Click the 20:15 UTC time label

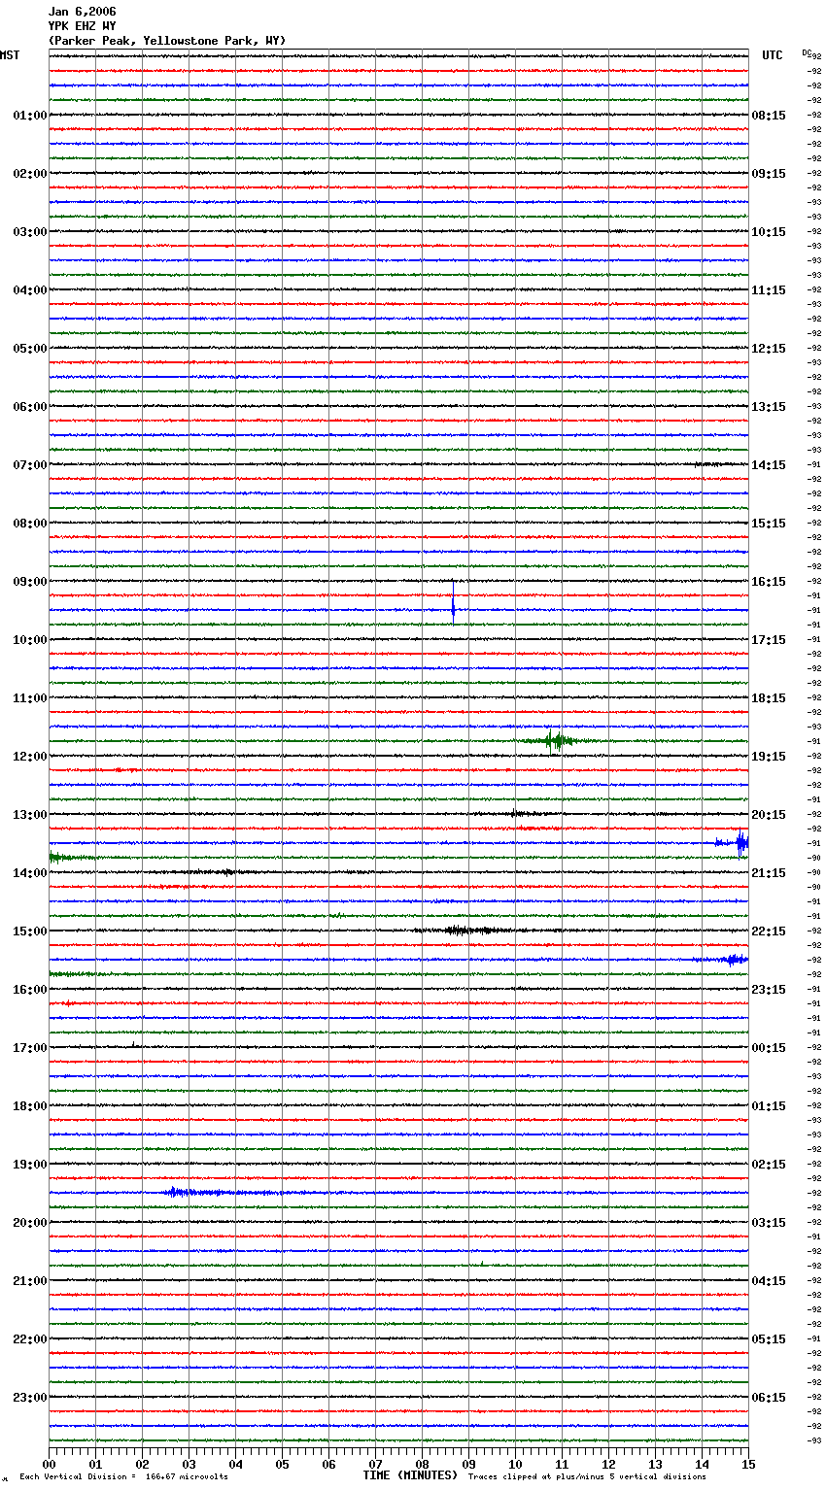pos(769,815)
